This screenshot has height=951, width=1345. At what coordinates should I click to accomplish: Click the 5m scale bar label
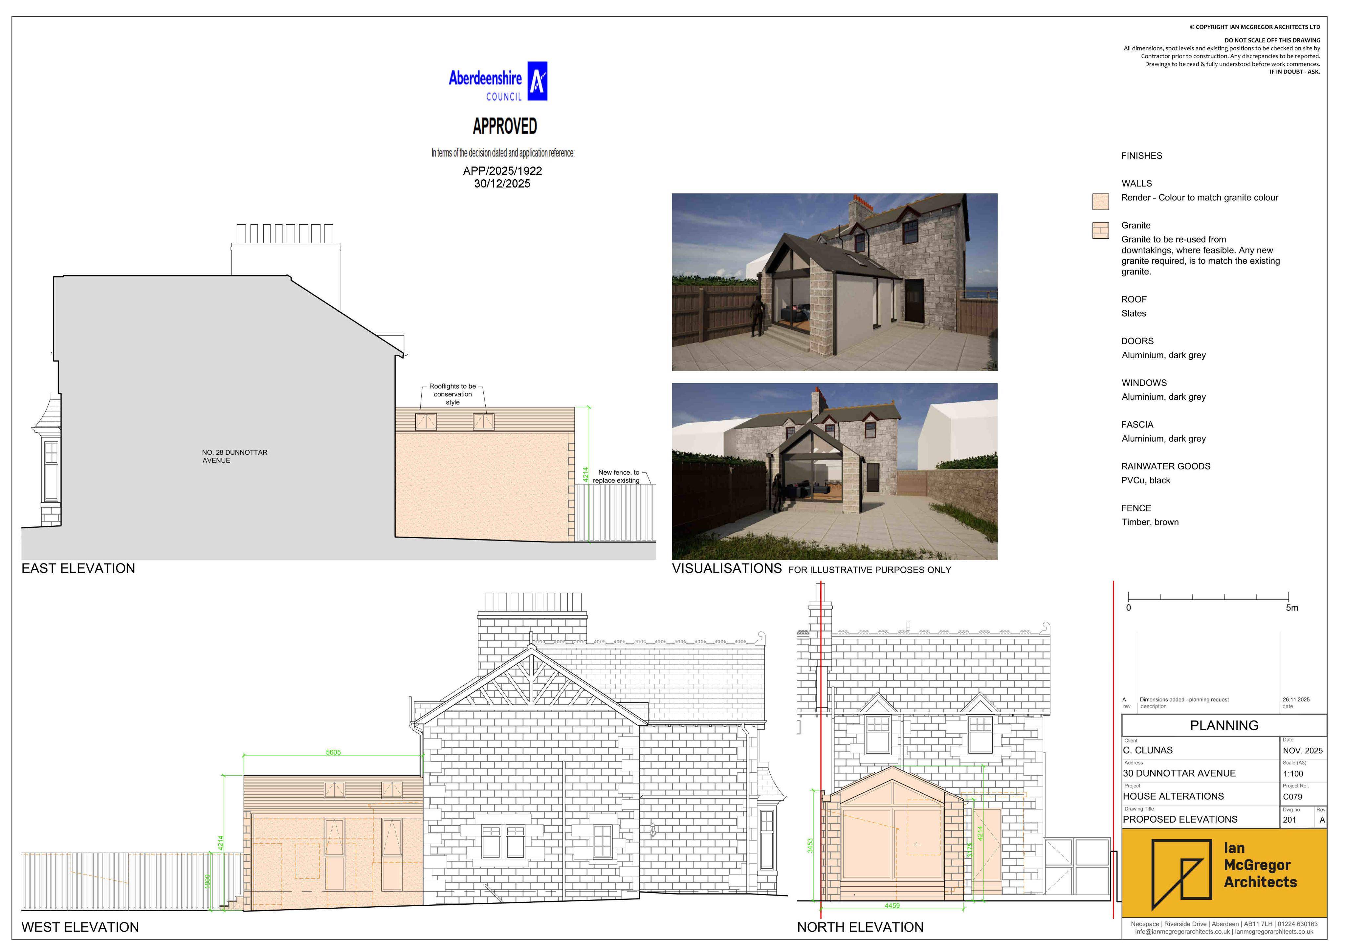(x=1292, y=608)
